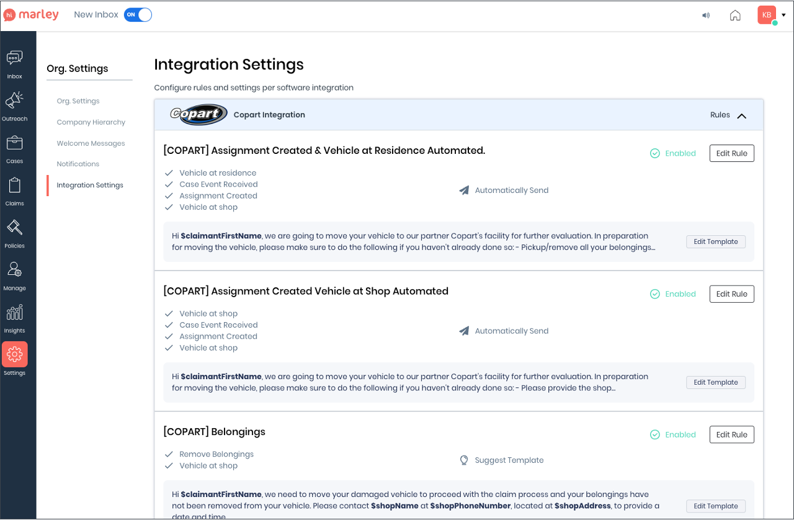Open the home icon near the top right
The width and height of the screenshot is (794, 520).
point(735,15)
